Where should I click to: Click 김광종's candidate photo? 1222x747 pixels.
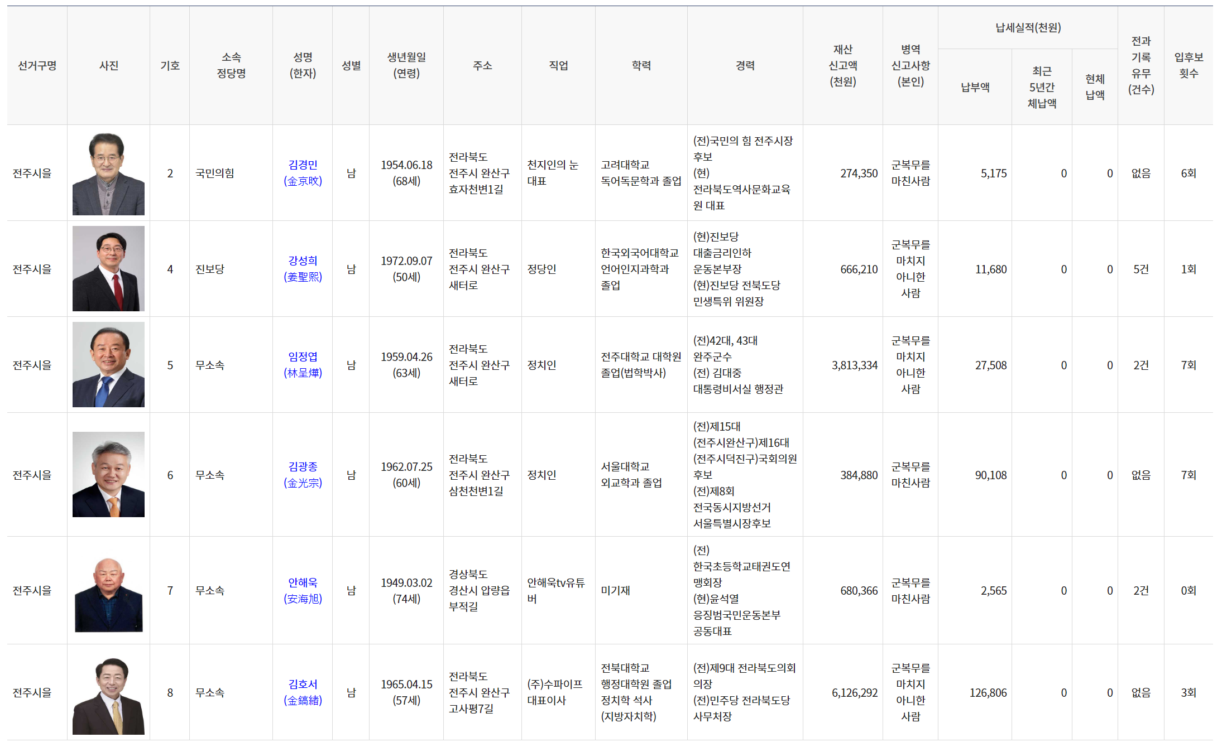(x=108, y=475)
